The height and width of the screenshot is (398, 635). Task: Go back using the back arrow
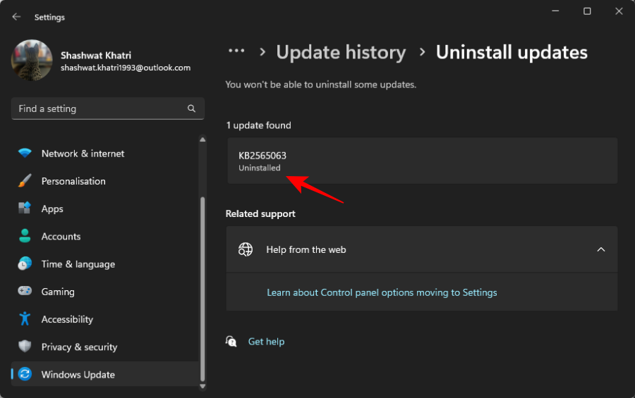pyautogui.click(x=16, y=17)
